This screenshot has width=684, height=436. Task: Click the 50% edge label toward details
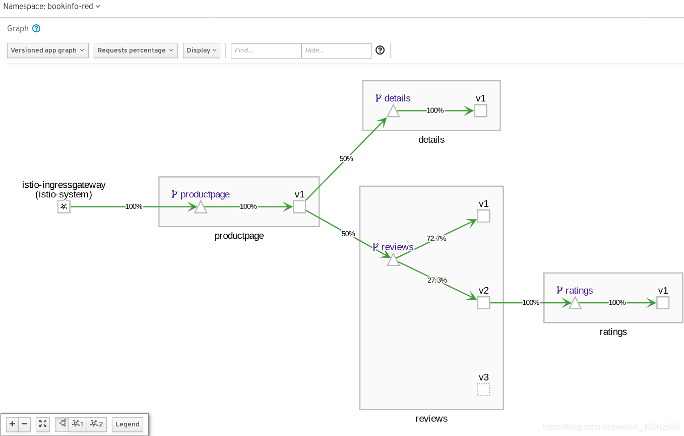point(346,158)
